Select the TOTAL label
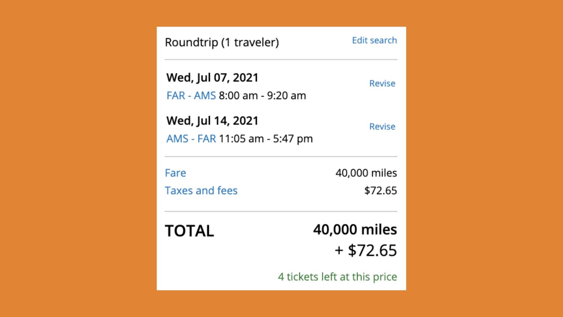Screen dimensions: 563x317 coord(189,231)
